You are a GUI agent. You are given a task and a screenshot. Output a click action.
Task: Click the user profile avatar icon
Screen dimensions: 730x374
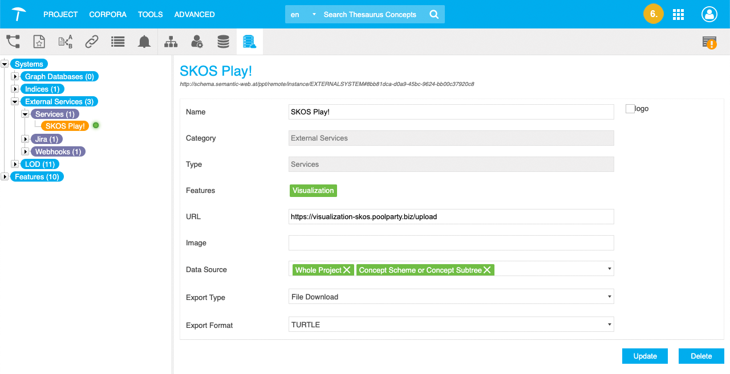point(709,15)
